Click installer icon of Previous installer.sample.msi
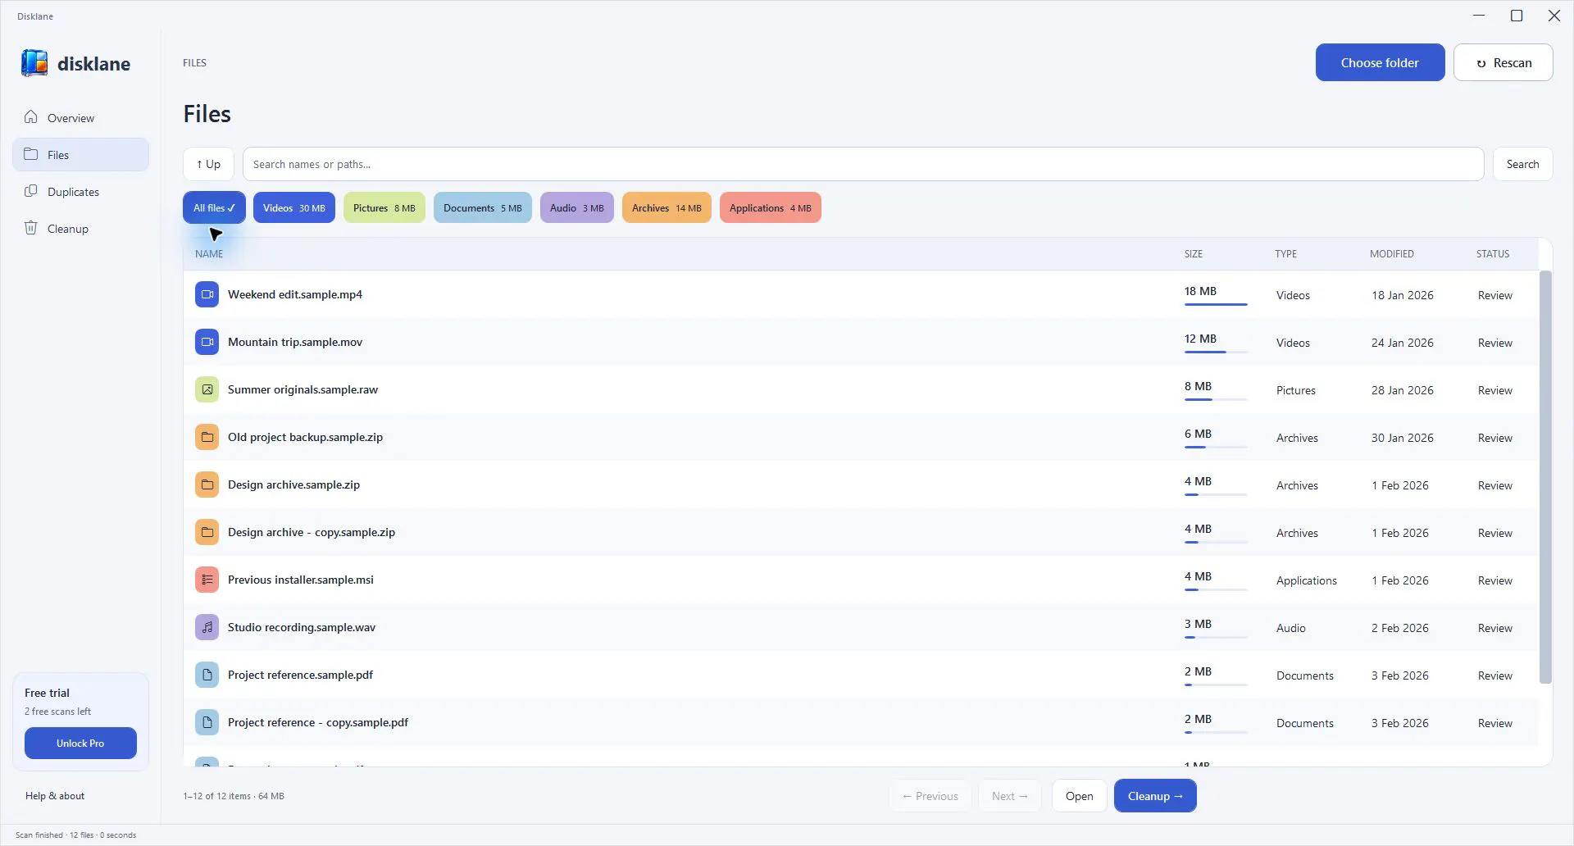1574x846 pixels. tap(207, 580)
